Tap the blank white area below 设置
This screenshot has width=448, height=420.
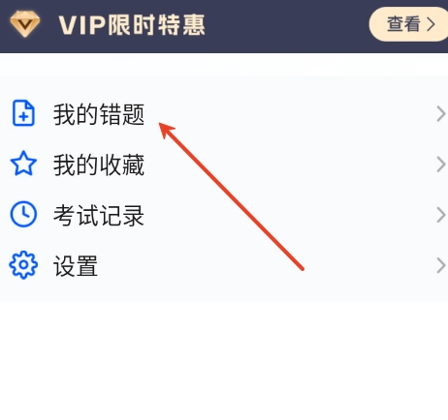(224, 360)
